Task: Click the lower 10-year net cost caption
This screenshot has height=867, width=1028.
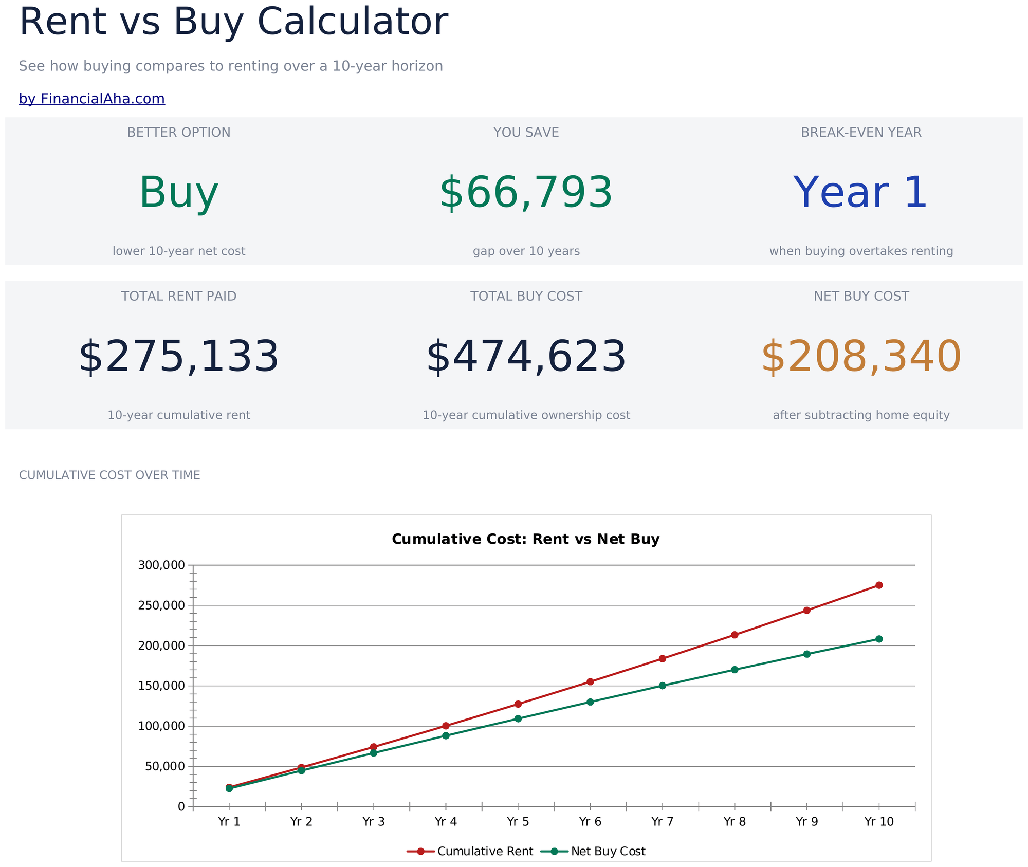Action: pos(179,251)
